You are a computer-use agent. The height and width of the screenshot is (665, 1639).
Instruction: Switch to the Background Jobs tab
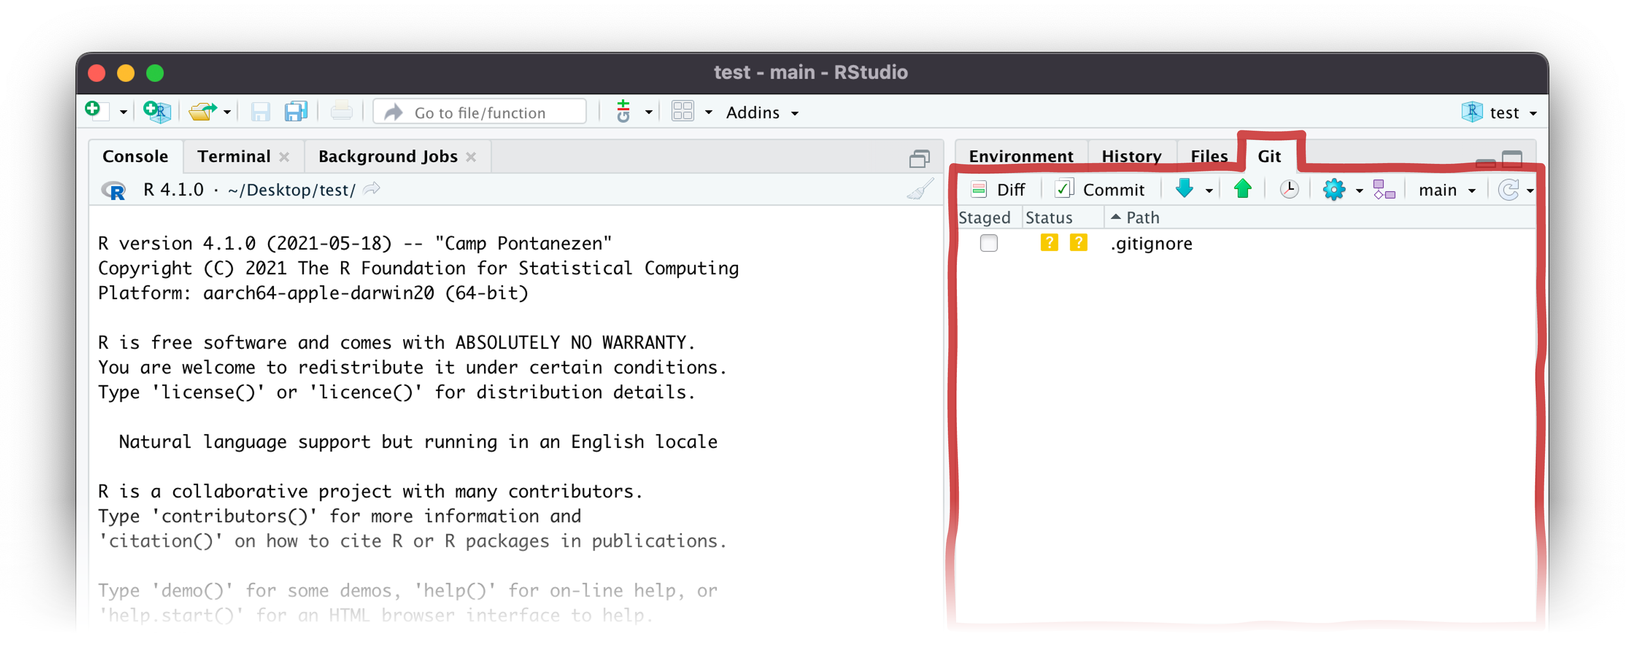387,156
